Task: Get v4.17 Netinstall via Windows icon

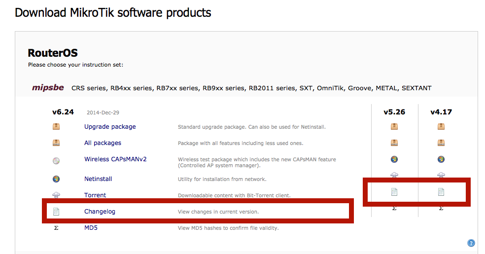Action: 441,159
